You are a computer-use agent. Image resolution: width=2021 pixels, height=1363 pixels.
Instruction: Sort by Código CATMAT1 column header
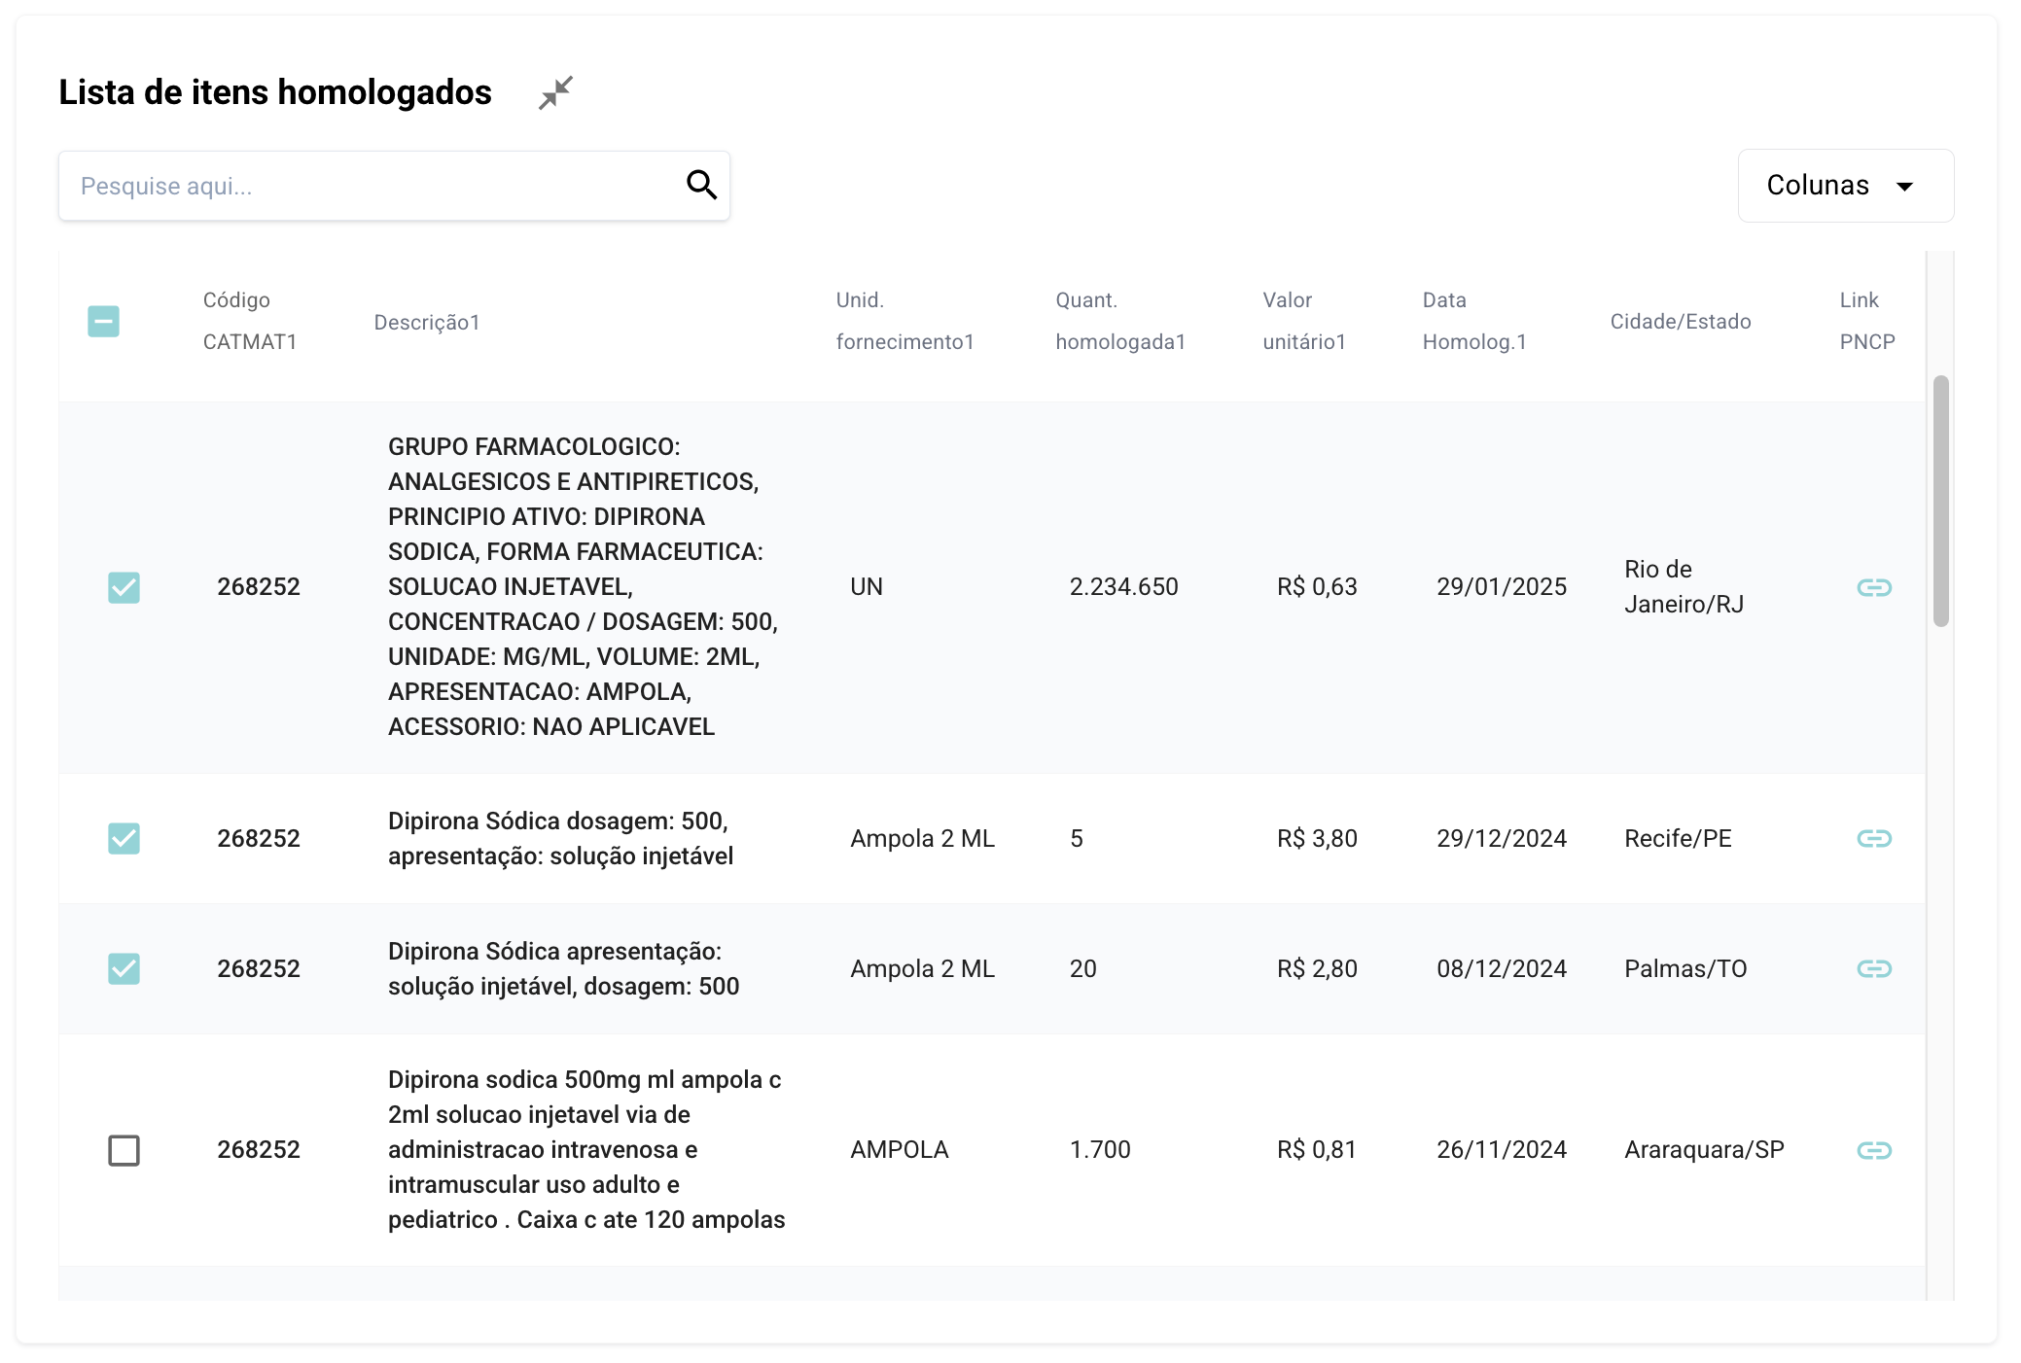(250, 321)
